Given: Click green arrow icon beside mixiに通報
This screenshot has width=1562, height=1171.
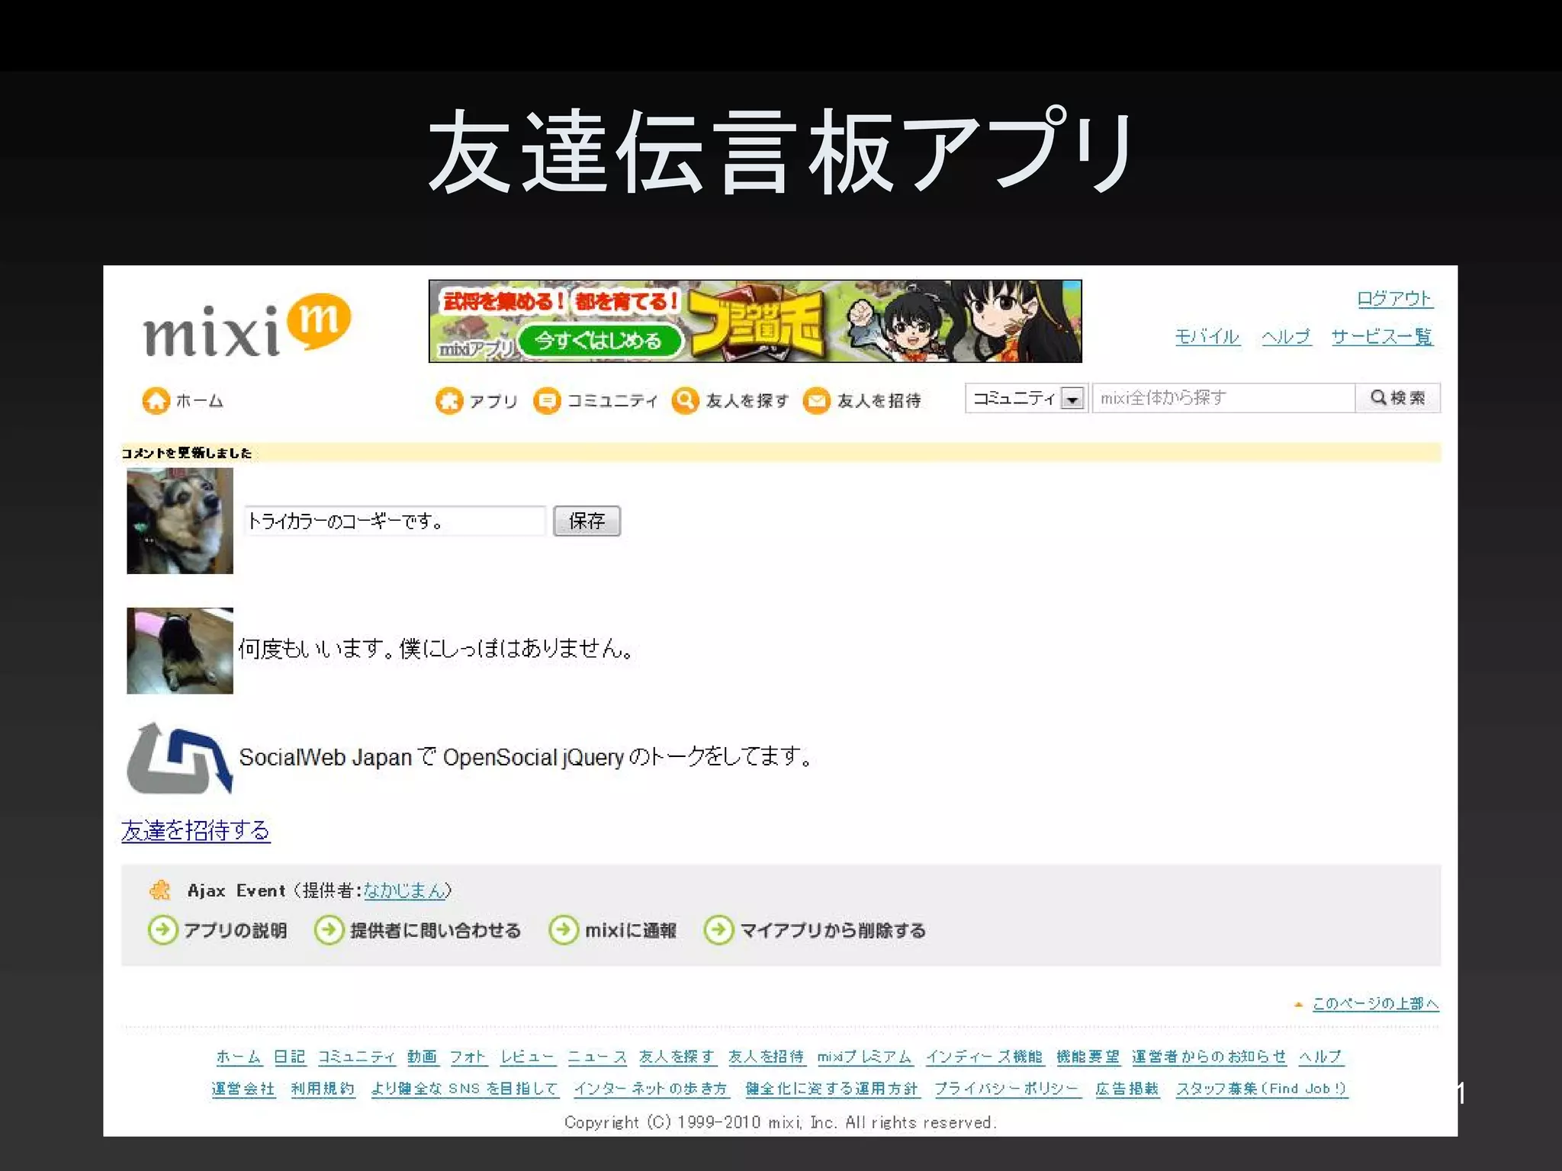Looking at the screenshot, I should [x=564, y=929].
